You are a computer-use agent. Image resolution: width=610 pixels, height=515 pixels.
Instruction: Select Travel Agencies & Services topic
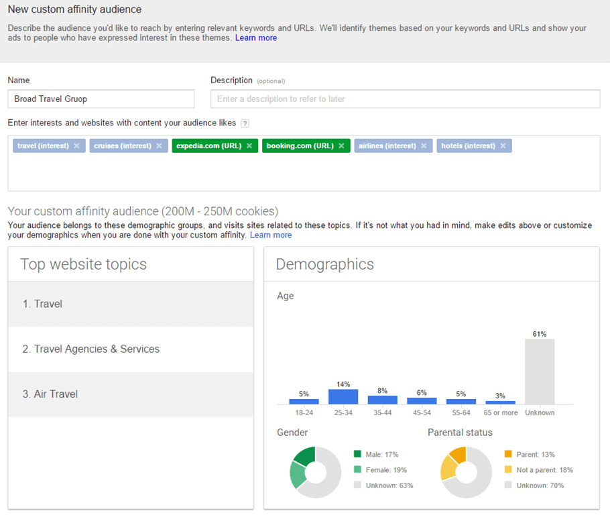tap(131, 349)
